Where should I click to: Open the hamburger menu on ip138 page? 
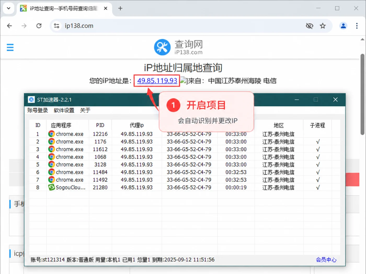click(10, 47)
